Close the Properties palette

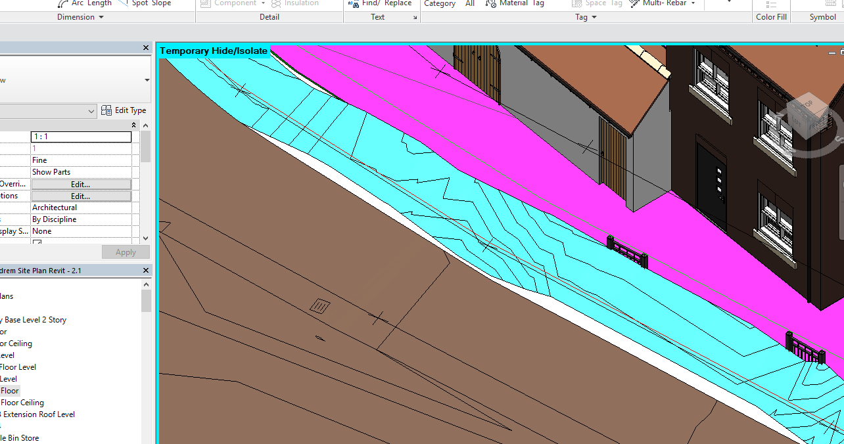[x=146, y=48]
